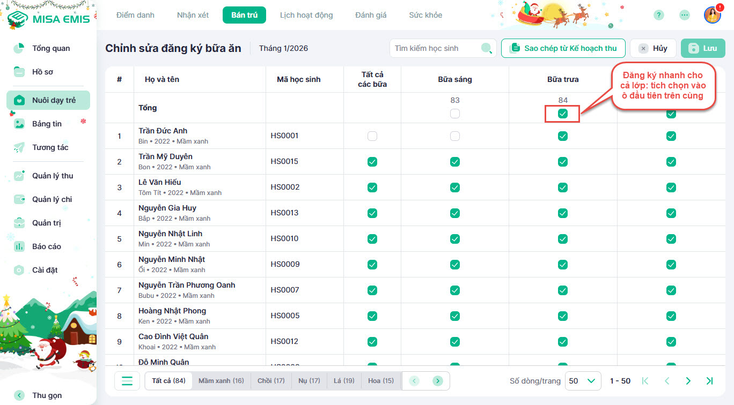Click the search magnifier icon
The height and width of the screenshot is (405, 734).
[x=486, y=48]
